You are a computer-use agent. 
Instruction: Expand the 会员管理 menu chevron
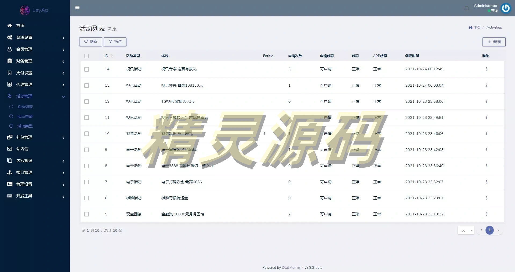click(x=63, y=50)
